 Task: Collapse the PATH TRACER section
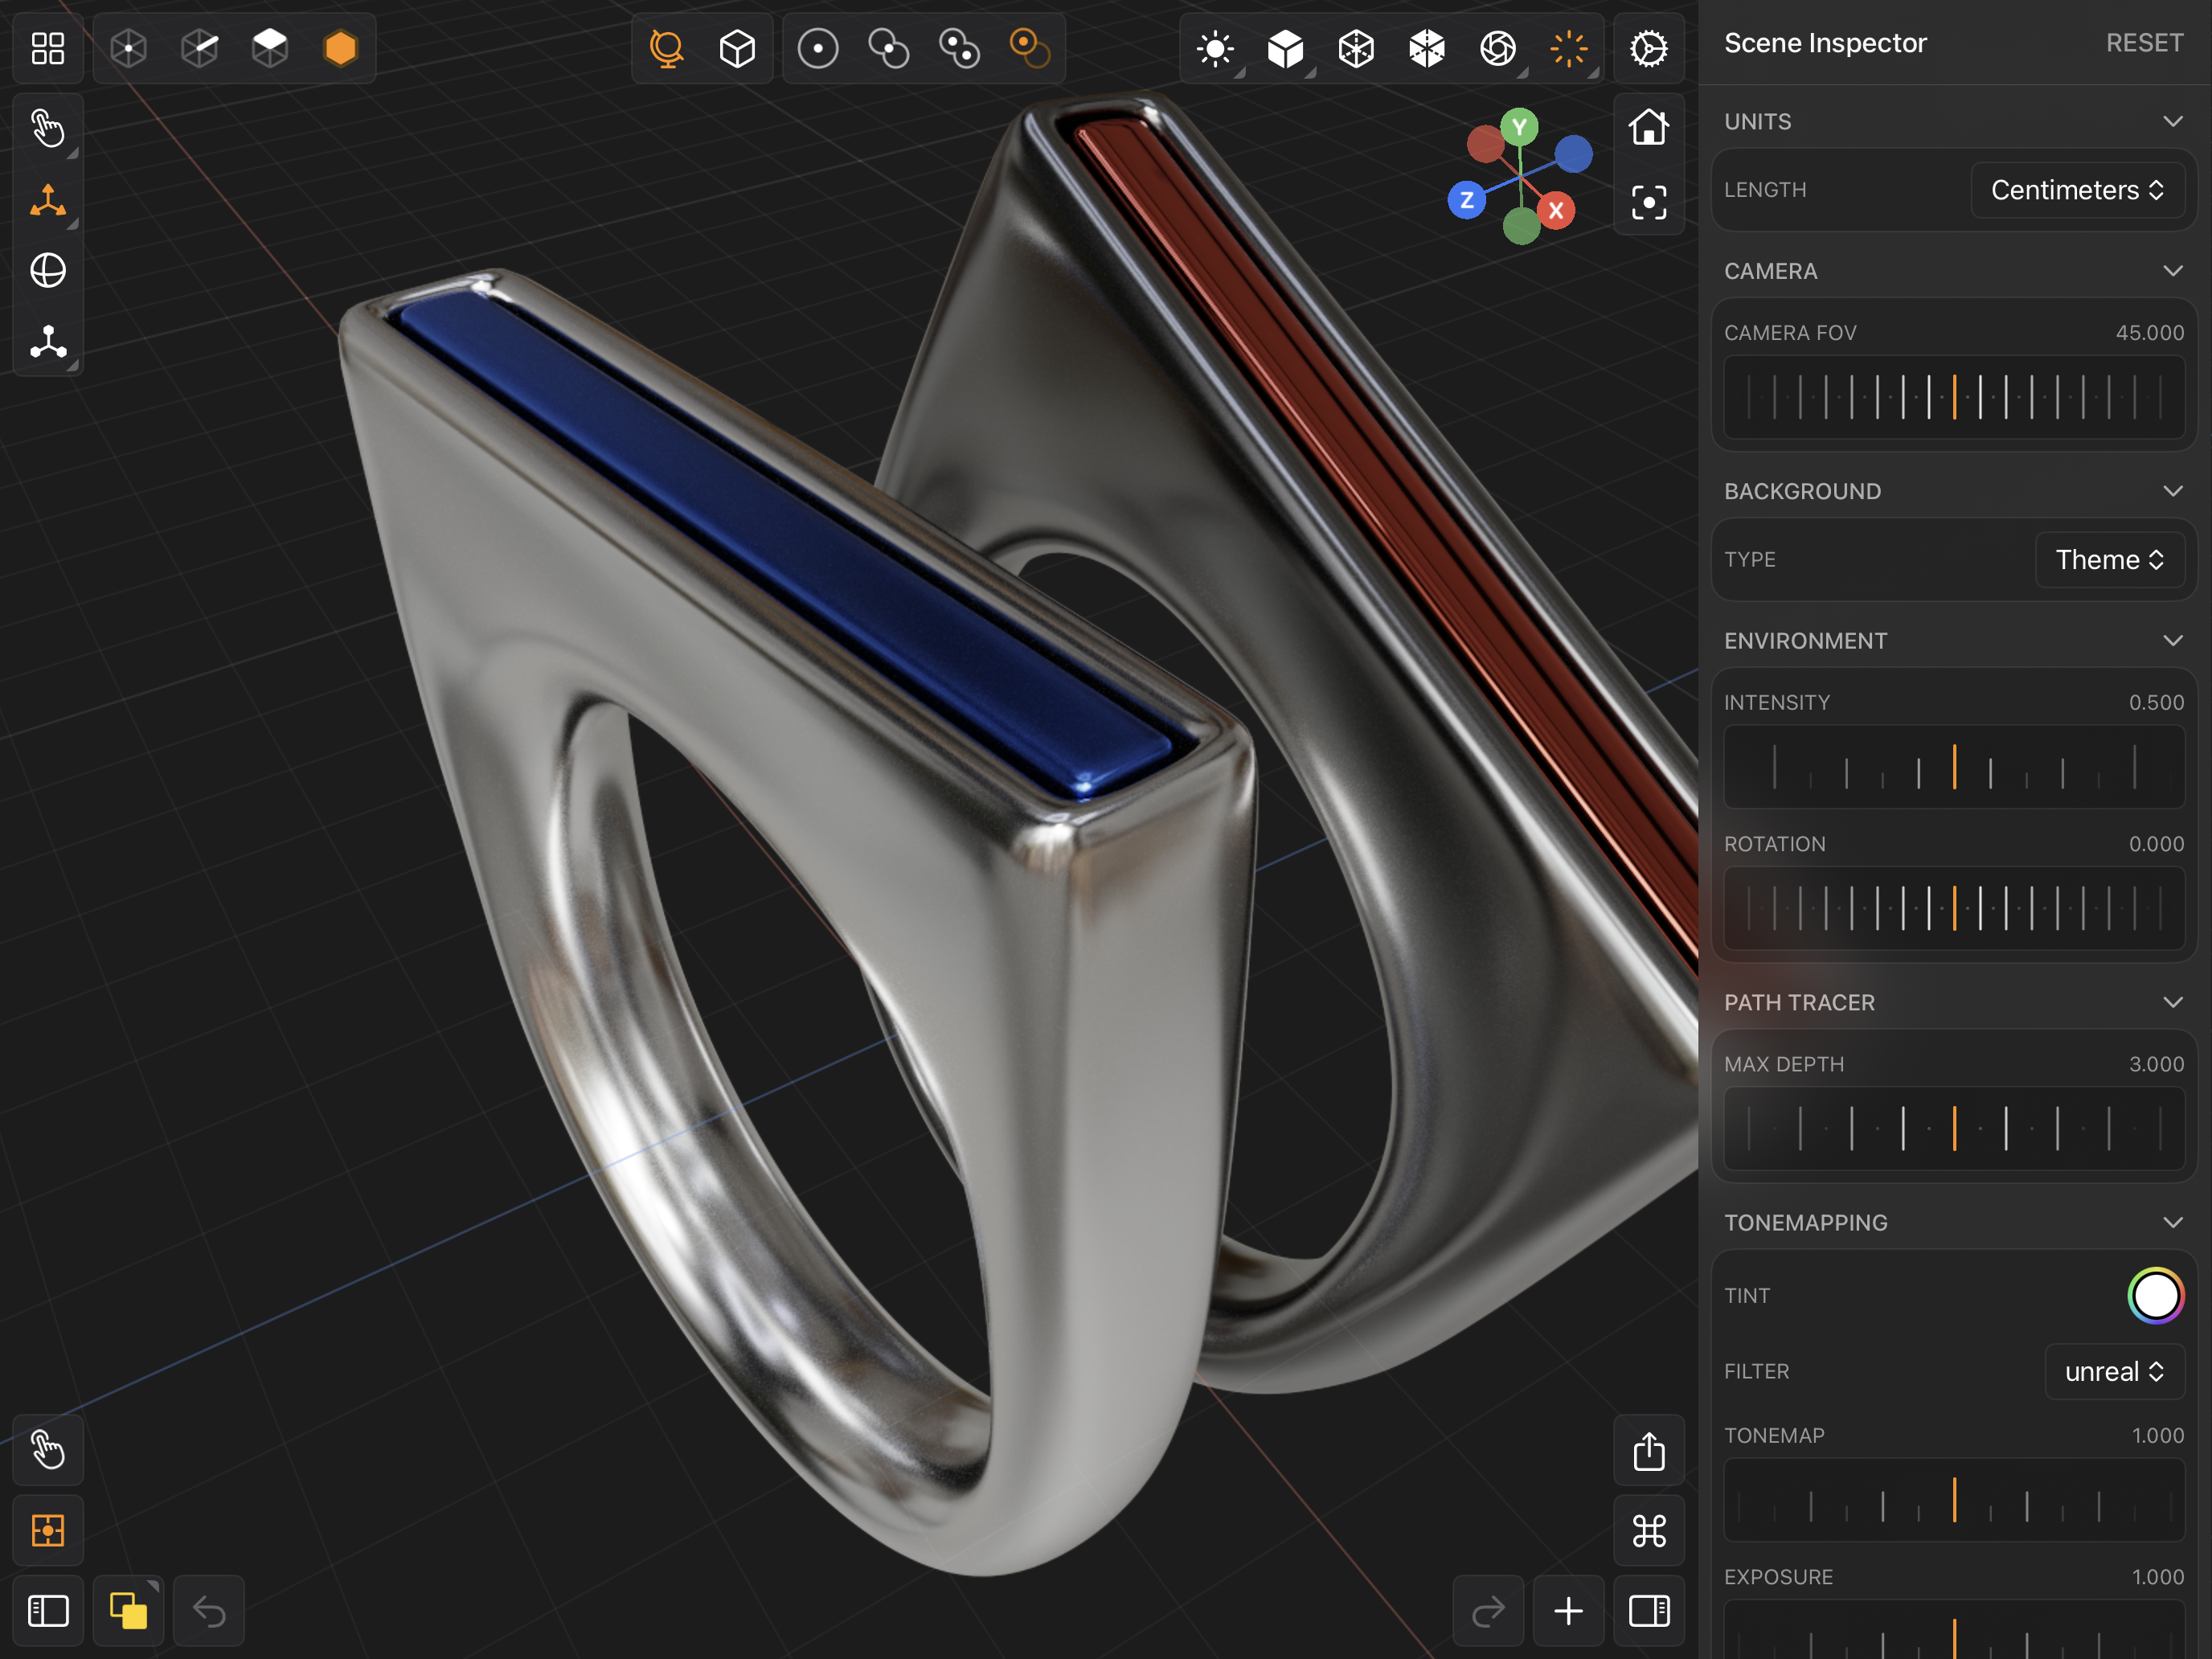[2172, 1002]
